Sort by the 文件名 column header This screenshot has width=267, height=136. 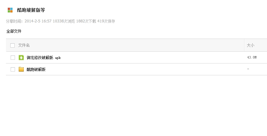click(24, 45)
